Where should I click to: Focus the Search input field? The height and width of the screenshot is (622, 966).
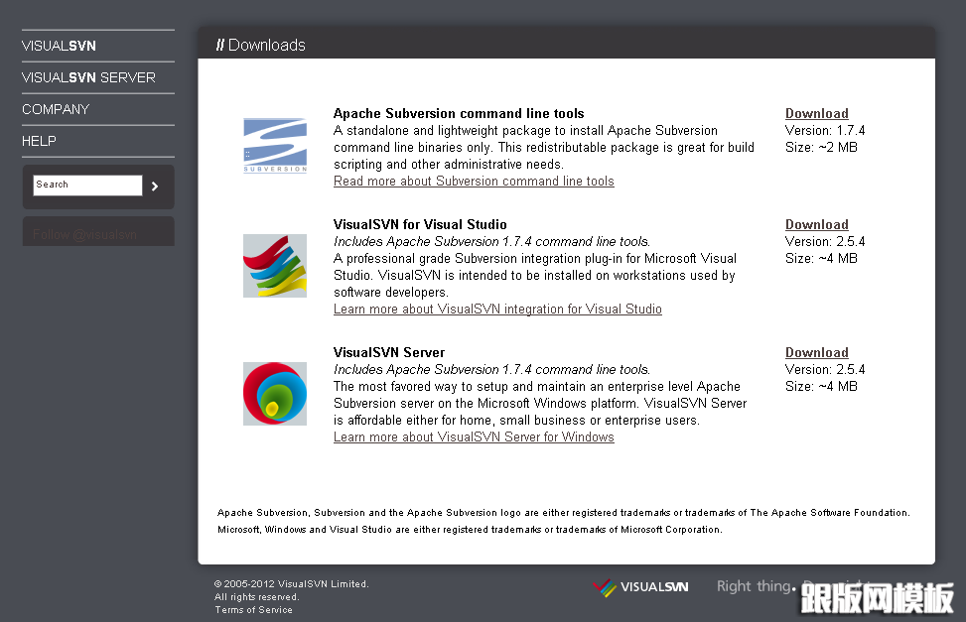(x=87, y=186)
